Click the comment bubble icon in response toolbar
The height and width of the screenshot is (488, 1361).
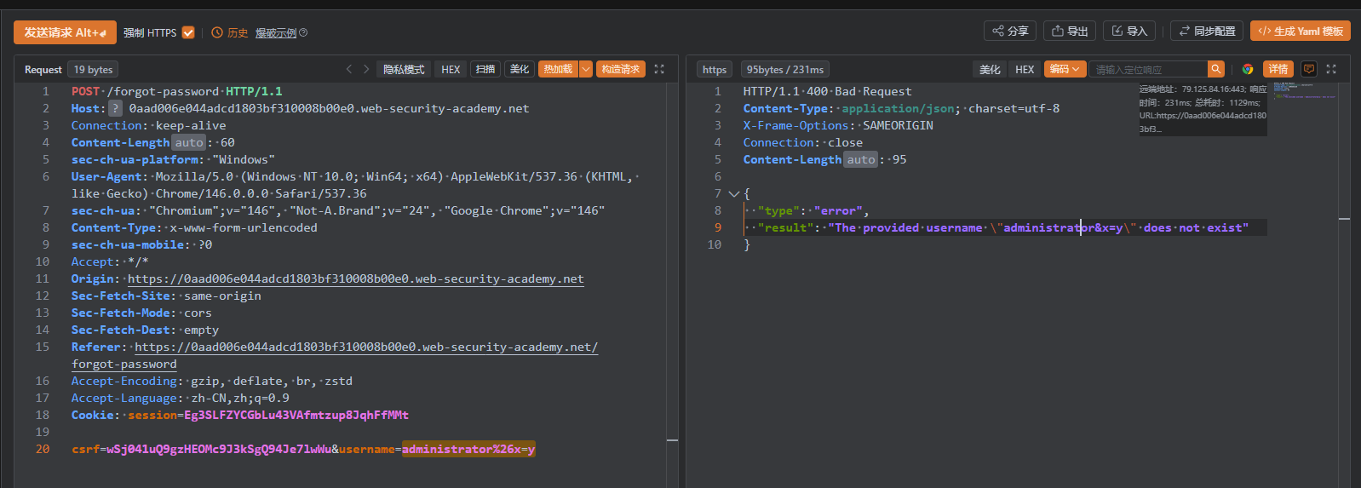(x=1309, y=69)
